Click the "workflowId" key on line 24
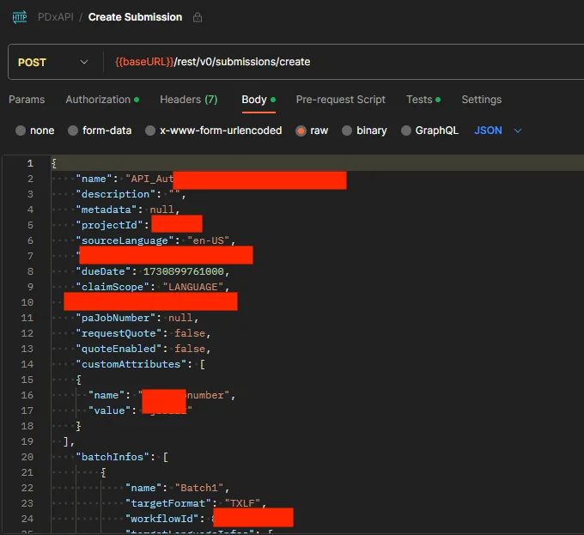The height and width of the screenshot is (535, 584). click(162, 519)
